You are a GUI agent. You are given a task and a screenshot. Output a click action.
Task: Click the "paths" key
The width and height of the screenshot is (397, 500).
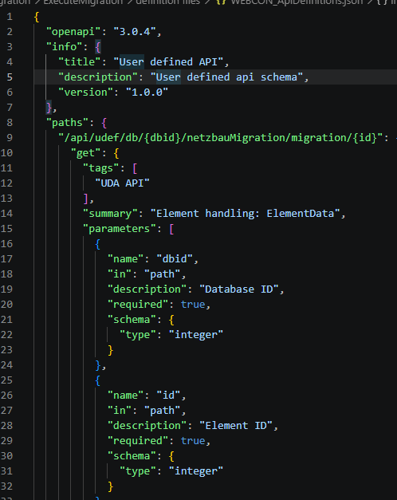[67, 123]
